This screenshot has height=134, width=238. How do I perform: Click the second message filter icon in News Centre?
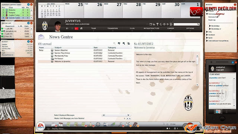(119, 44)
